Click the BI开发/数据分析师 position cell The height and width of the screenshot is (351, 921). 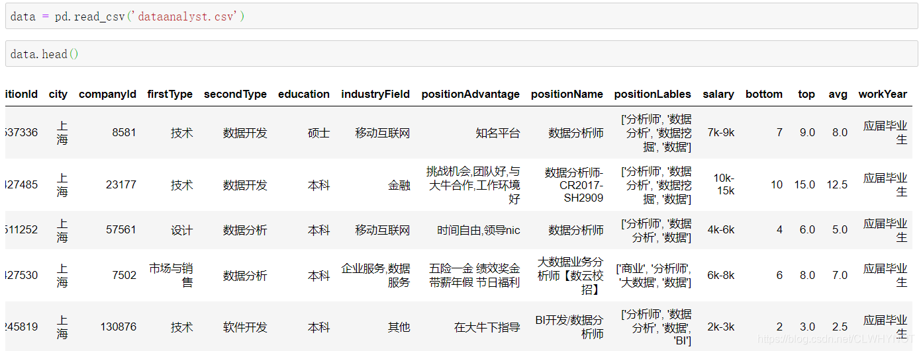point(569,327)
